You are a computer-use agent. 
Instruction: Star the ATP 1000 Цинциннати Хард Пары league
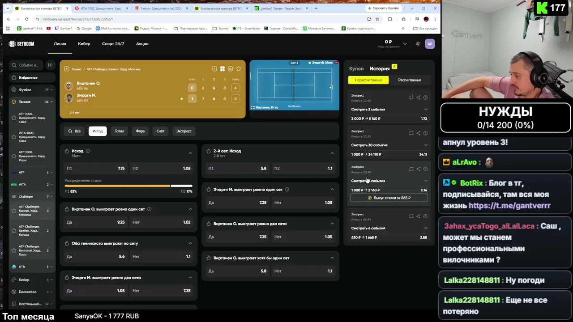[x=14, y=156]
